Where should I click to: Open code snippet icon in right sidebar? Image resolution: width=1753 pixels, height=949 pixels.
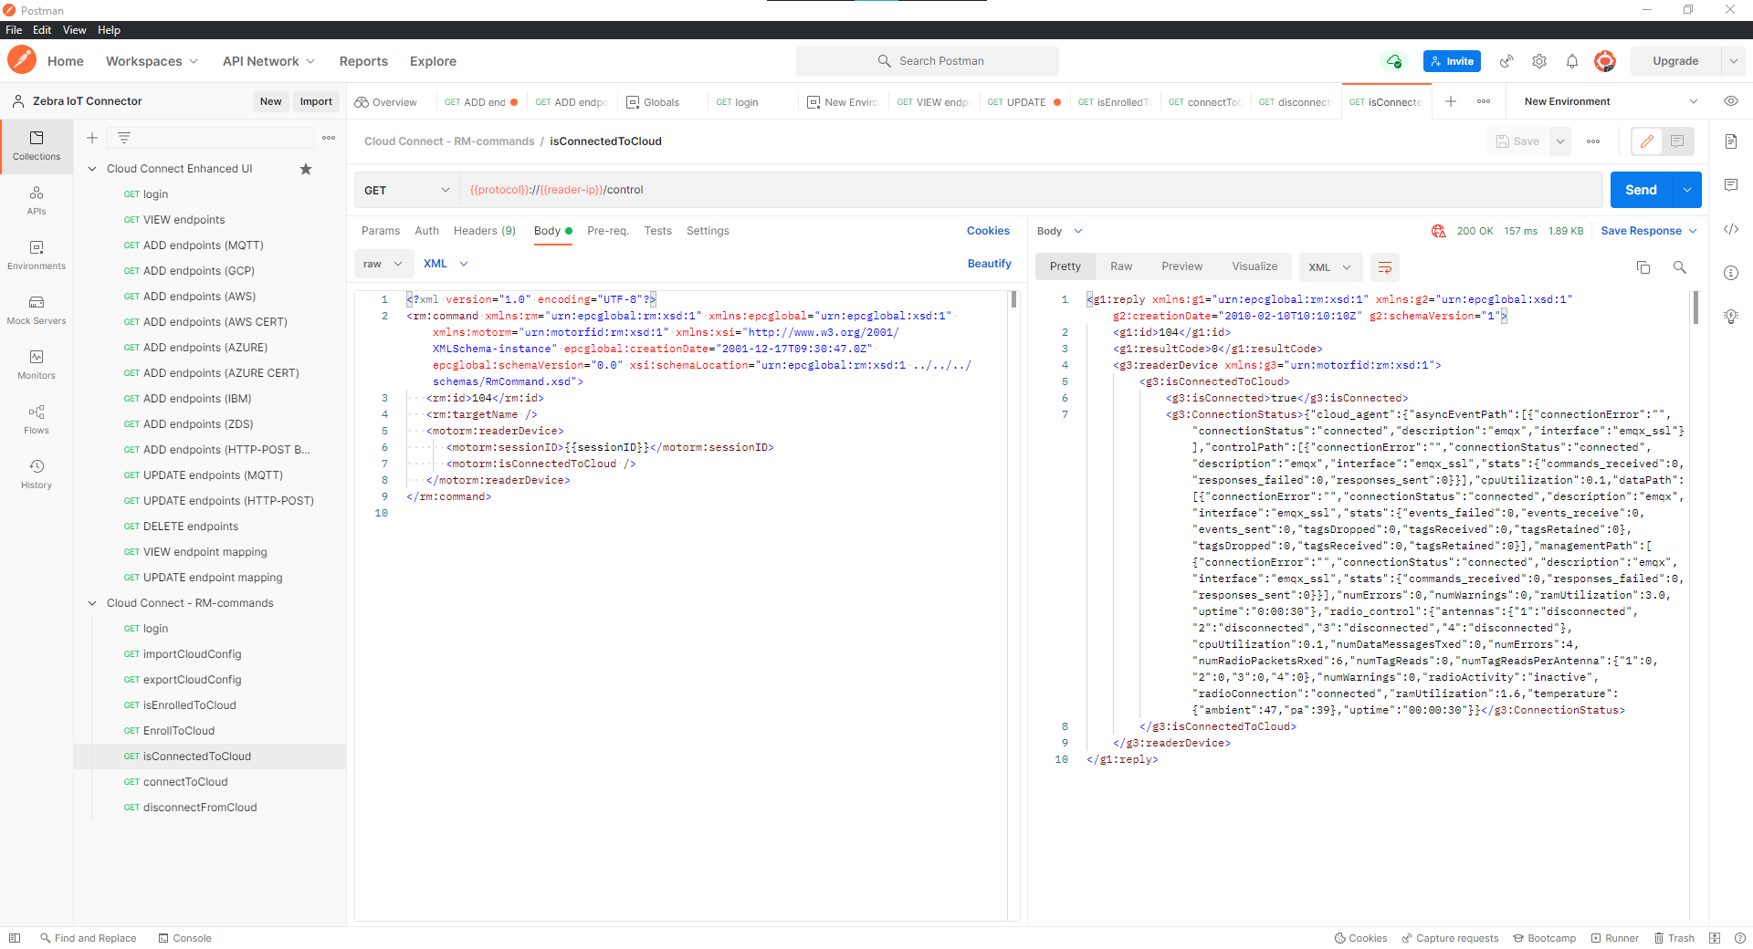[x=1731, y=229]
